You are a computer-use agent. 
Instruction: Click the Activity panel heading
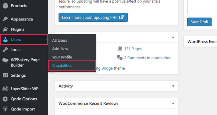point(66,86)
